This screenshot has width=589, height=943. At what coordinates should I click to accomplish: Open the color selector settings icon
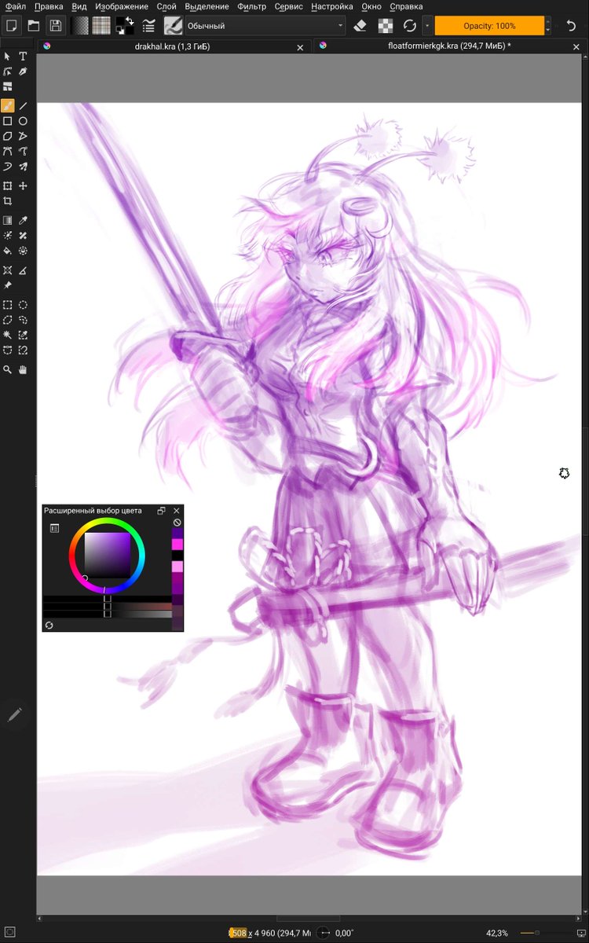point(54,528)
